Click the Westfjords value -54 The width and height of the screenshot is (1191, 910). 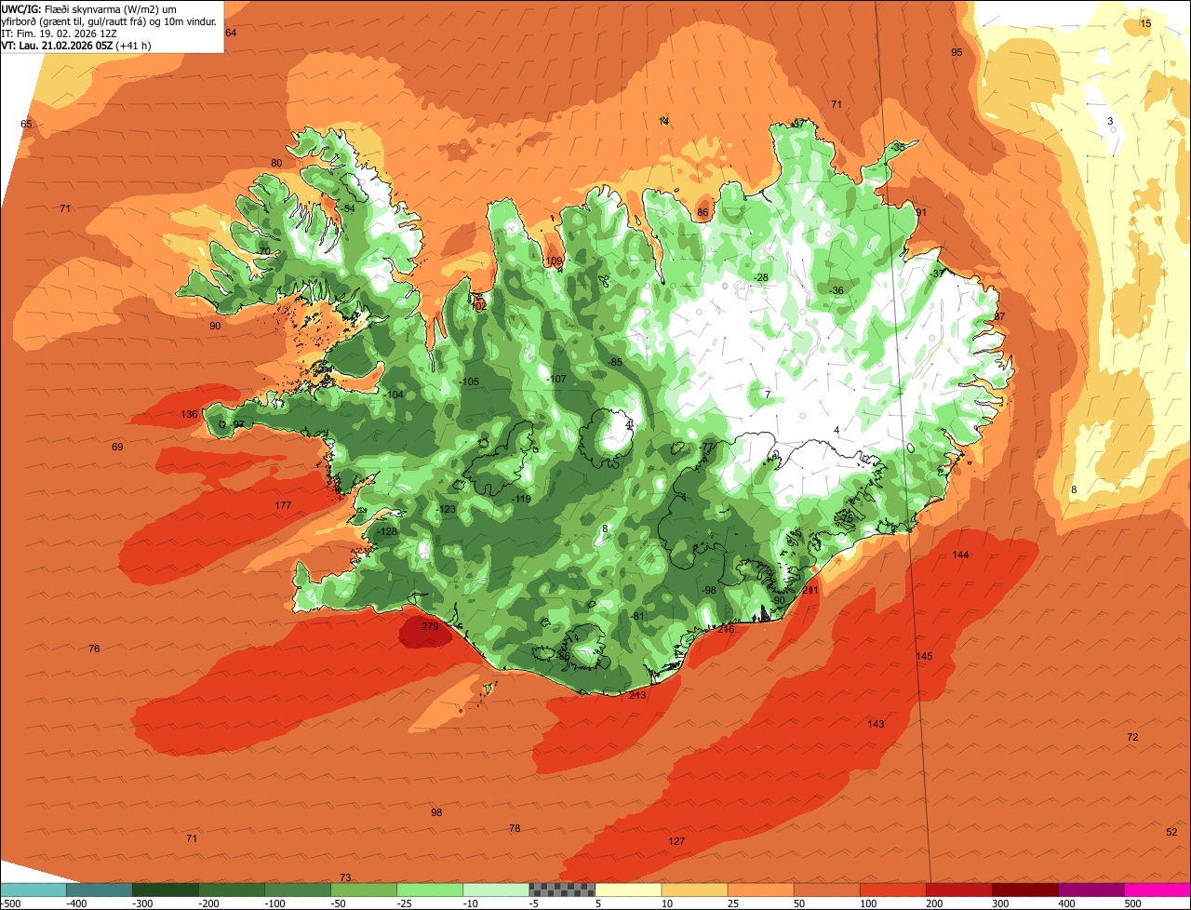pyautogui.click(x=348, y=208)
